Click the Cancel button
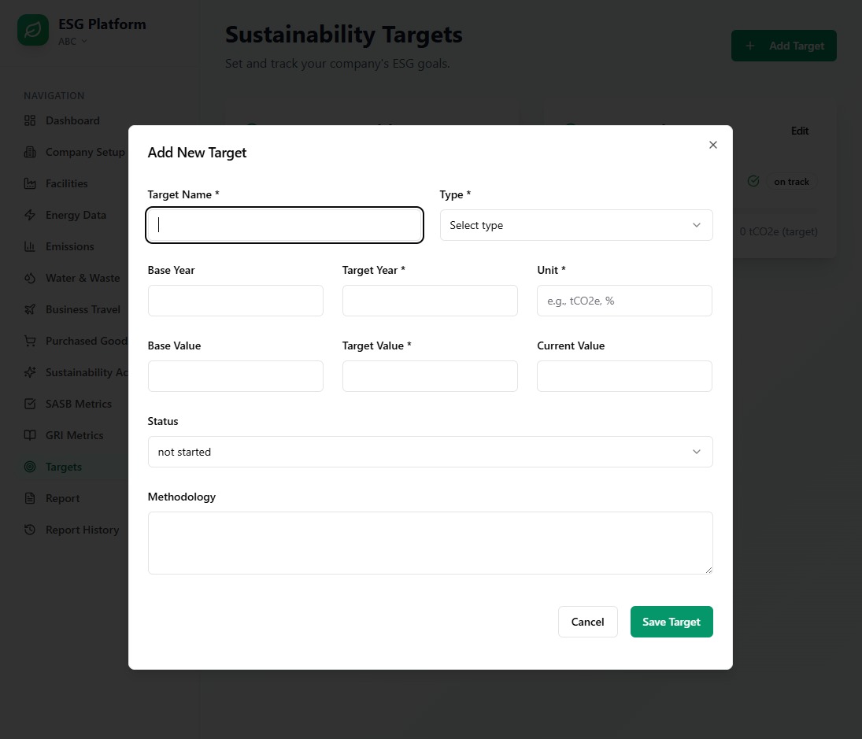The height and width of the screenshot is (739, 862). click(x=587, y=622)
